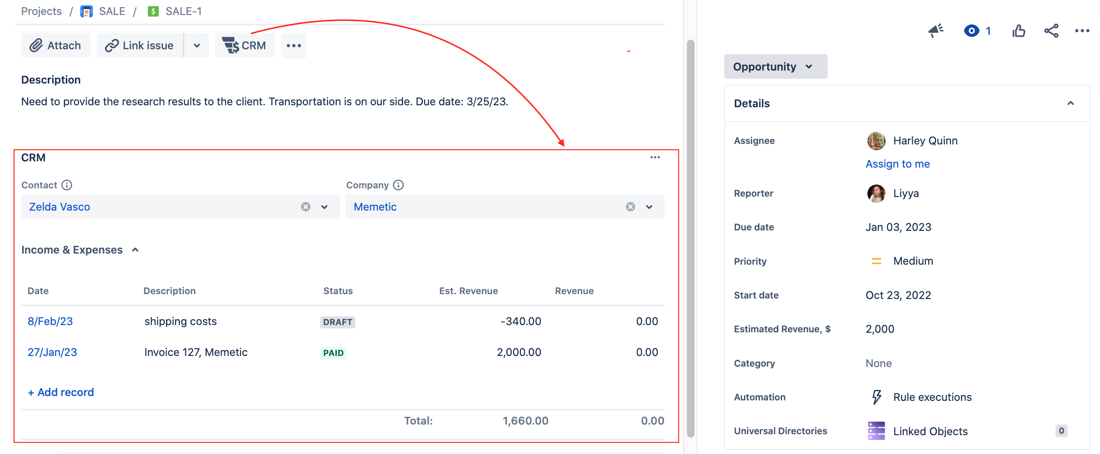The height and width of the screenshot is (454, 1100).
Task: Open the Opportunity status dropdown
Action: 775,67
